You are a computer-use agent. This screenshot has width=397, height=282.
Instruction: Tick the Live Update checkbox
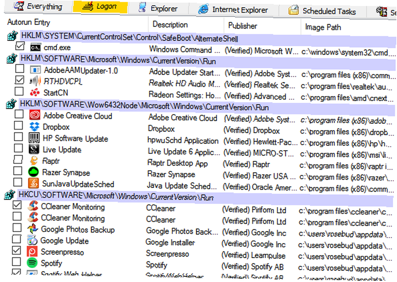[18, 148]
